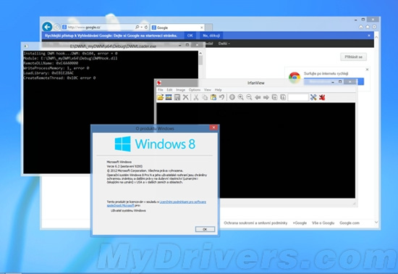Open the Slideshow icon in IrfanView toolbar
The image size is (398, 274).
tap(169, 97)
